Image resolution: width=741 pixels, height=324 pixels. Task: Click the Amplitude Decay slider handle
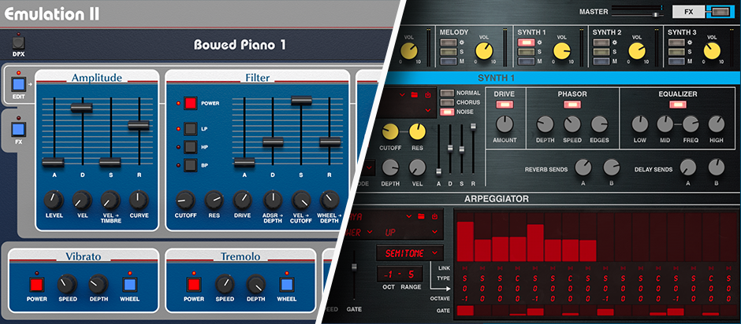tap(81, 108)
